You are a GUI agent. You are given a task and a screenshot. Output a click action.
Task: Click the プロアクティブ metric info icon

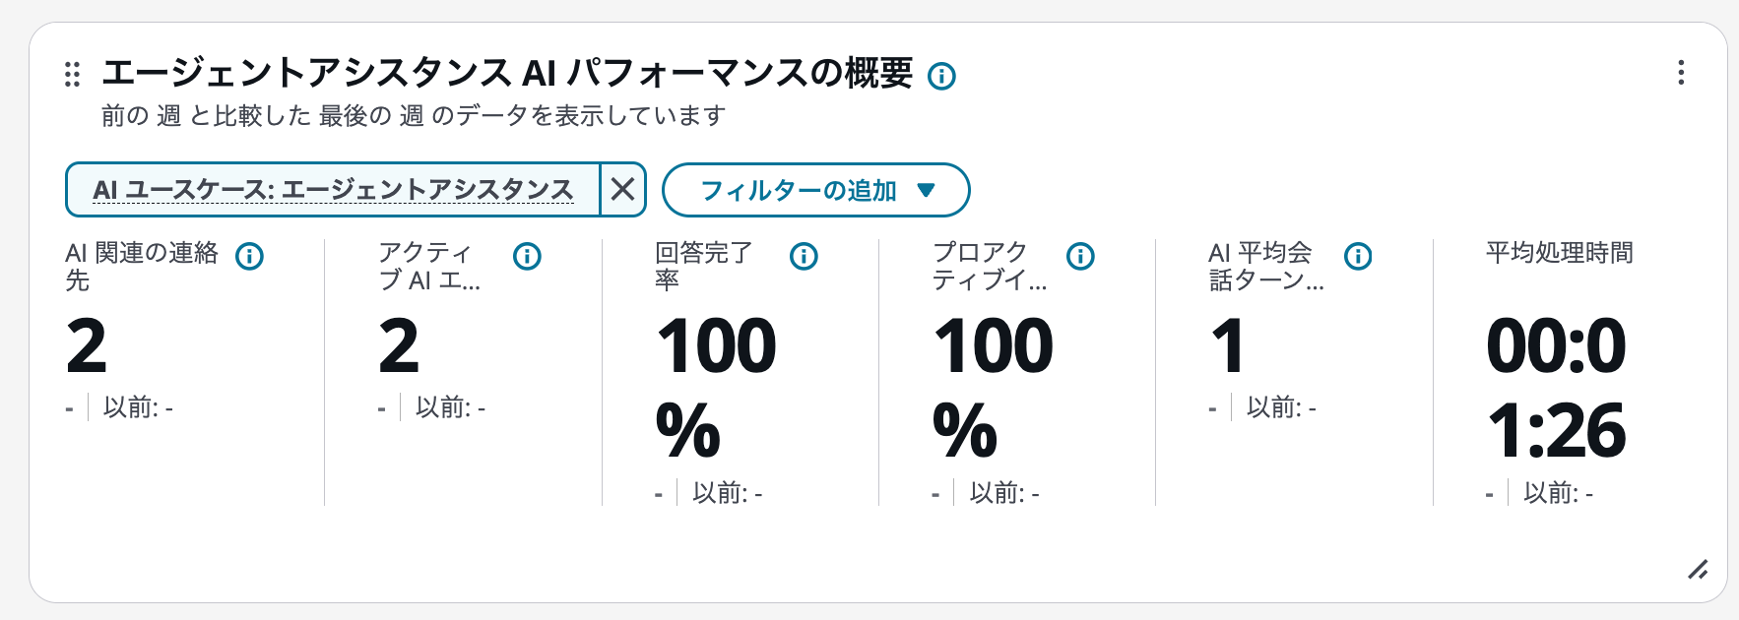[1080, 257]
